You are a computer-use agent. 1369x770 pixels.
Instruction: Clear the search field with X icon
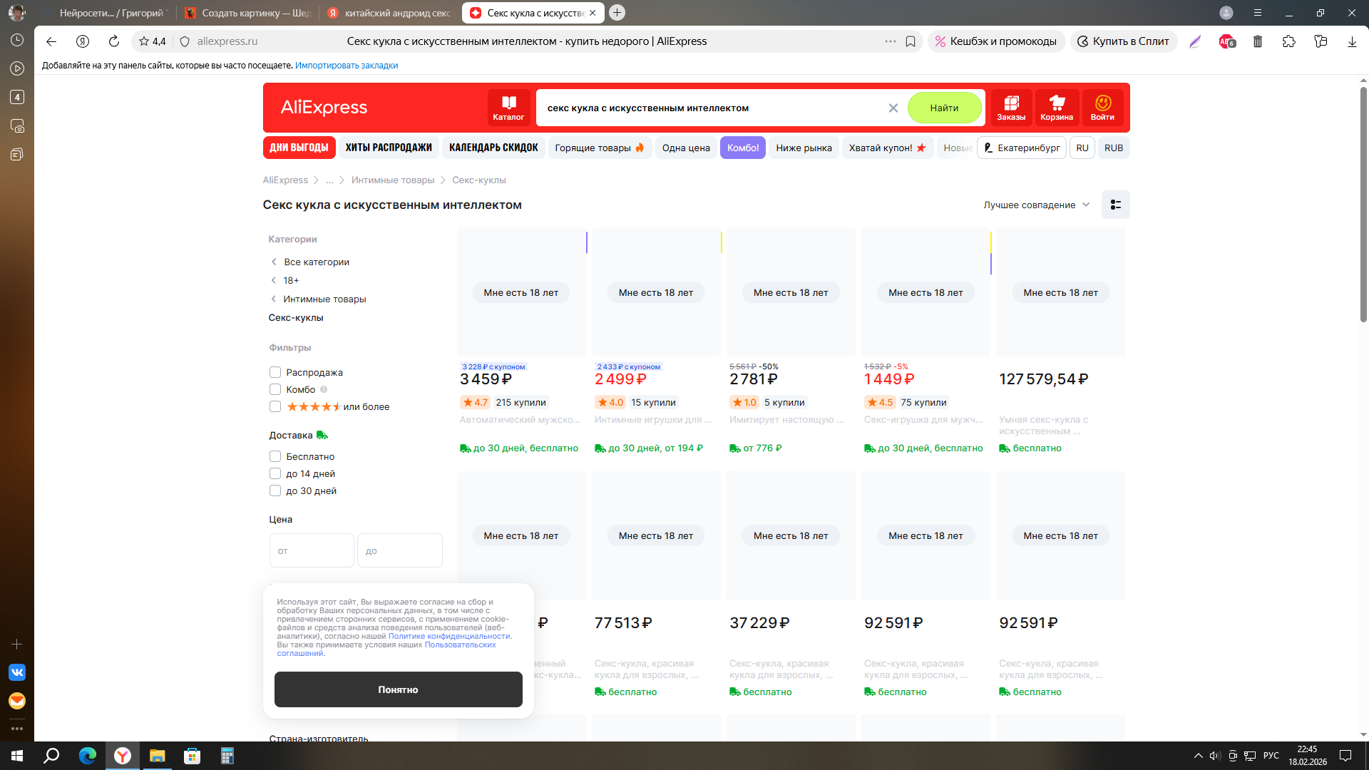[893, 108]
